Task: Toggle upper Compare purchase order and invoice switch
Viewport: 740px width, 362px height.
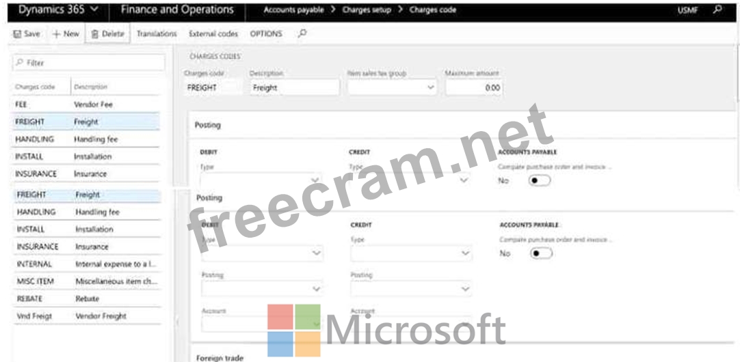Action: tap(540, 180)
